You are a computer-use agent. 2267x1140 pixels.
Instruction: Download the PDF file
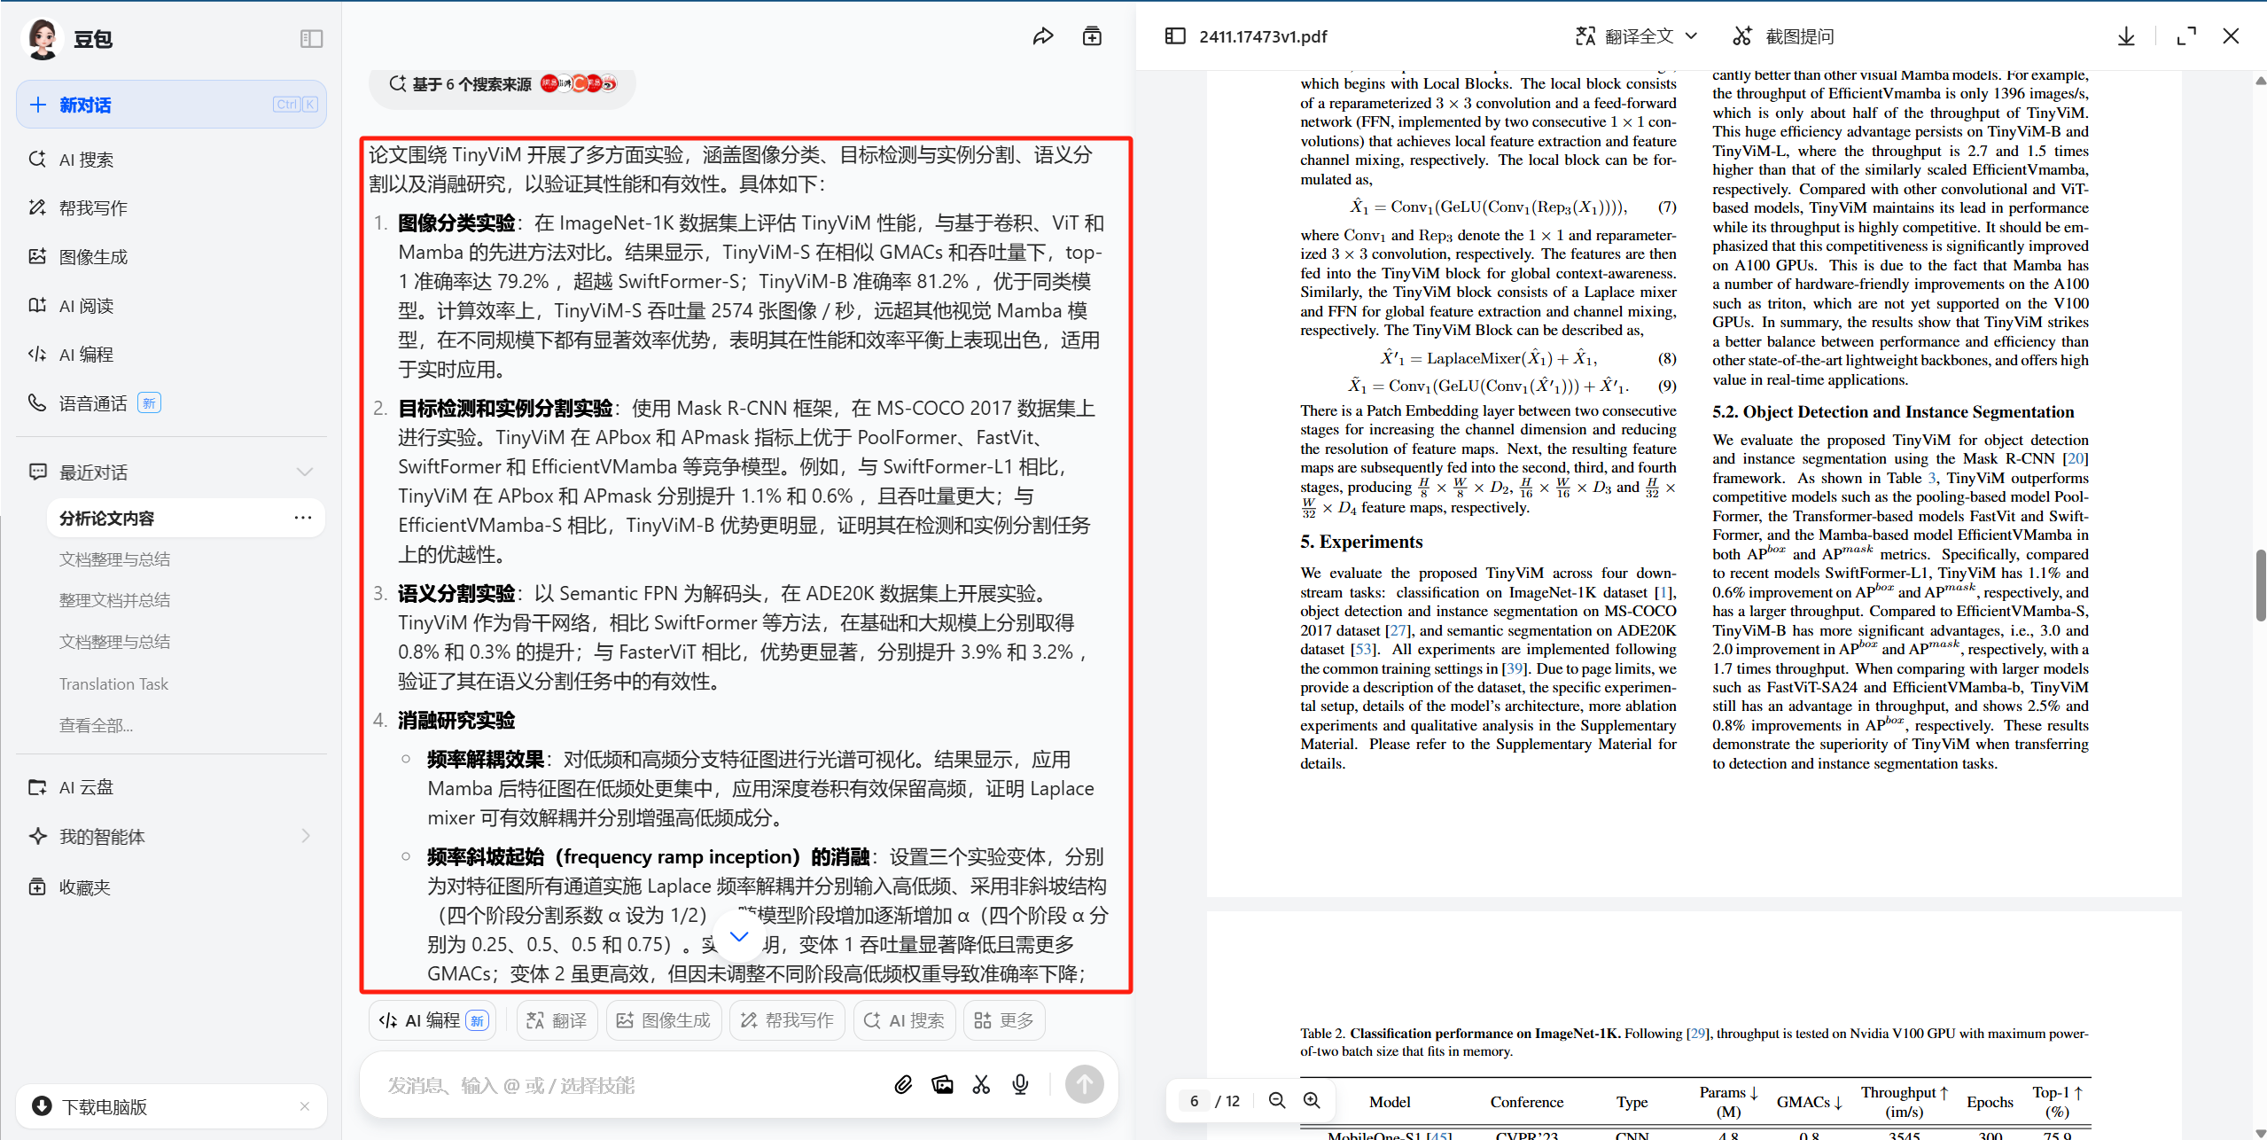2126,36
